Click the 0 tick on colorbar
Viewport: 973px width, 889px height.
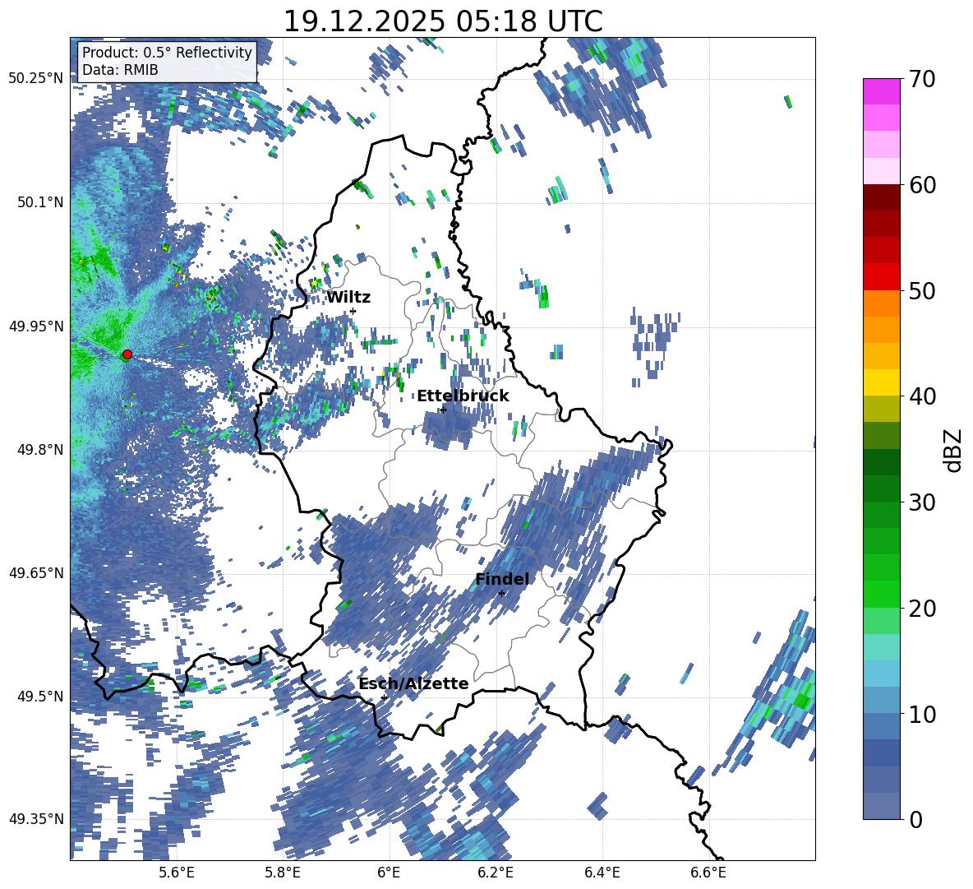coord(915,819)
